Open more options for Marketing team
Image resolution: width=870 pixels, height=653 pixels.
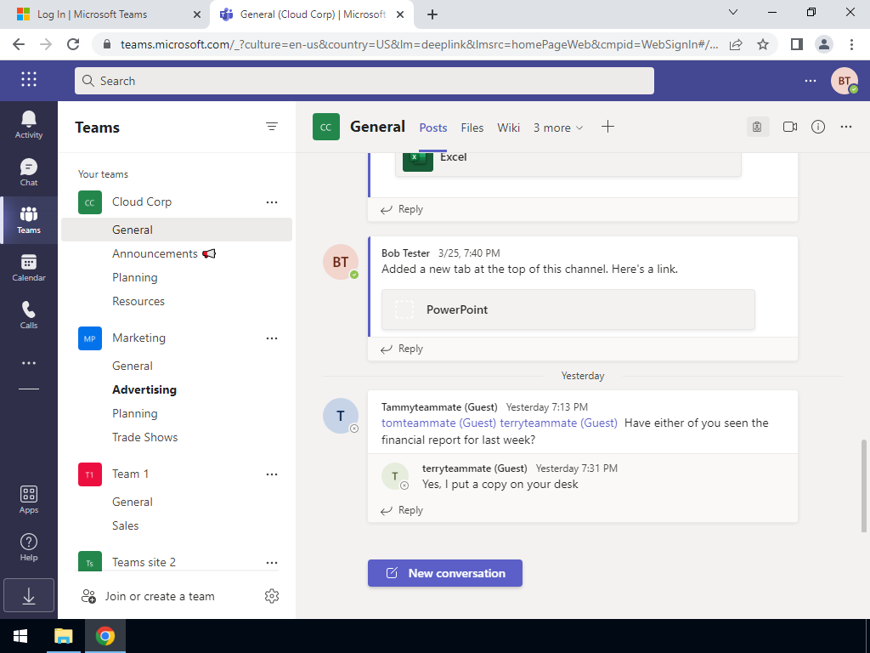coord(272,338)
